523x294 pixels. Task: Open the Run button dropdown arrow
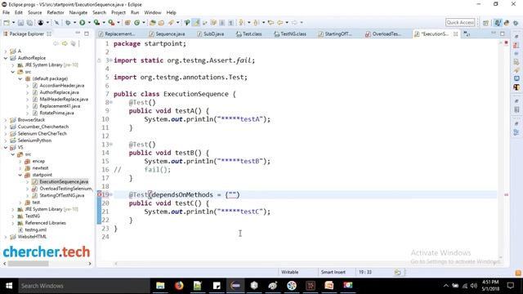[89, 23]
